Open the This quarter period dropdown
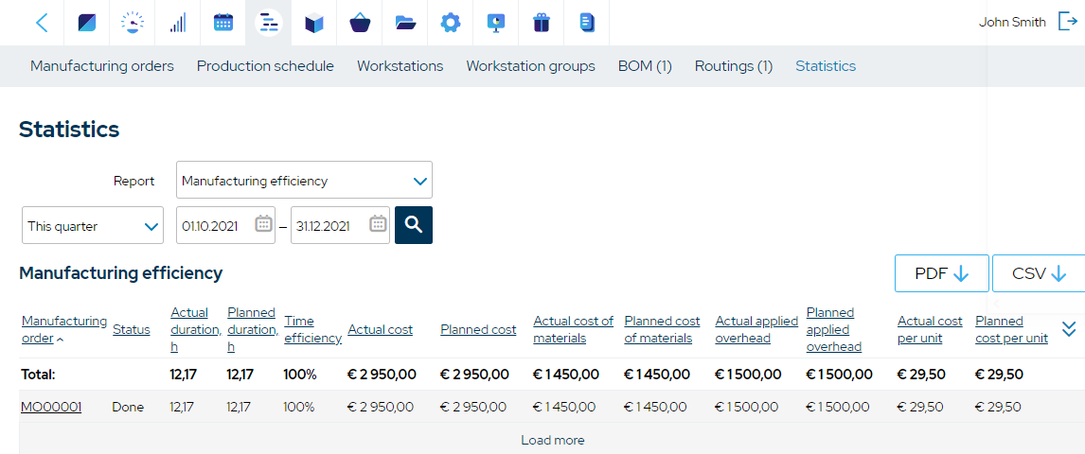1085x454 pixels. 93,225
